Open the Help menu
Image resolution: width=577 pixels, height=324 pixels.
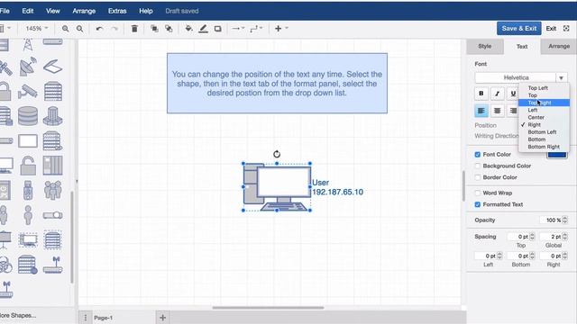coord(146,11)
